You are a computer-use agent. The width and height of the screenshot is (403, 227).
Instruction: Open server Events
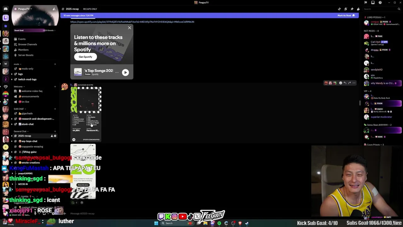[22, 39]
